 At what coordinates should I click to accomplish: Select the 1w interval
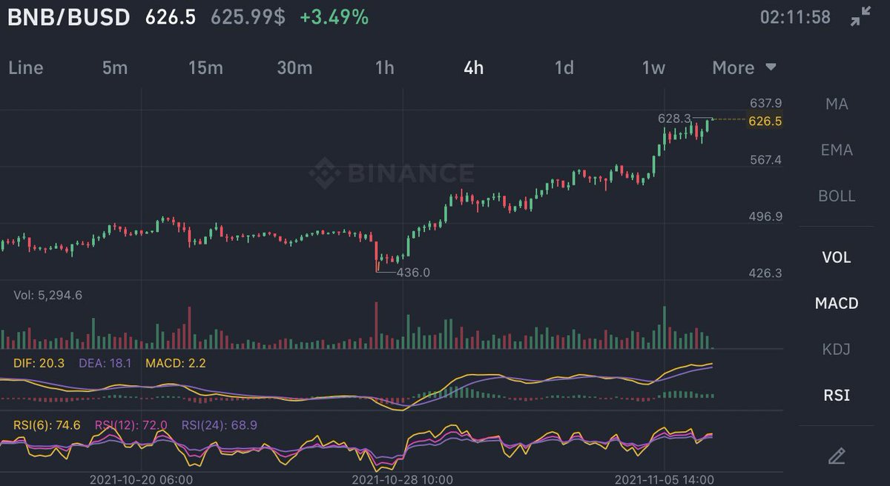(x=653, y=67)
